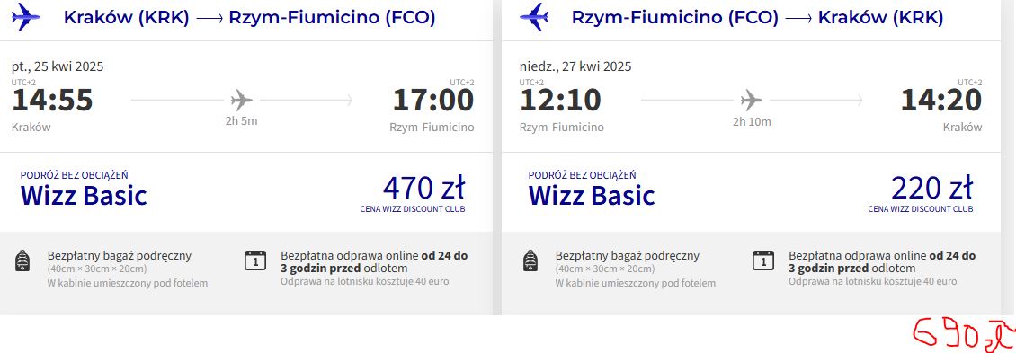Click the niedz., 27 kwi 2025 date
This screenshot has width=1016, height=353.
(575, 66)
